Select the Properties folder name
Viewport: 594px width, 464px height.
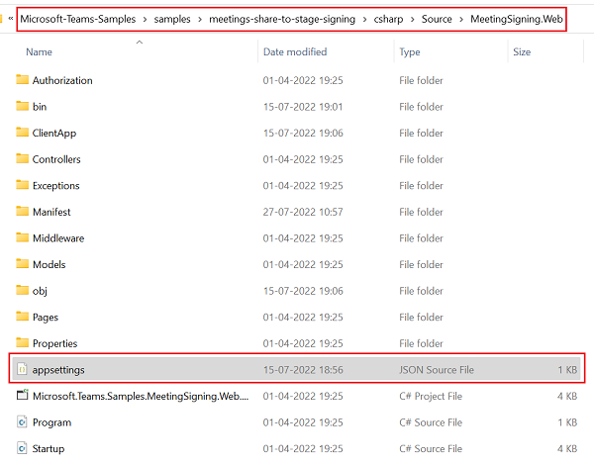[x=54, y=343]
